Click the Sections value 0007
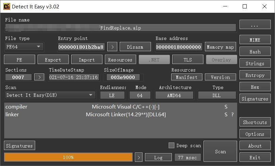 [x=19, y=77]
